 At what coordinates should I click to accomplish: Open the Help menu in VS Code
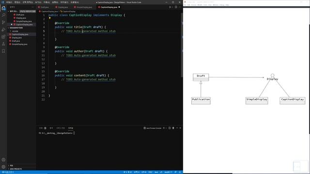click(75, 2)
